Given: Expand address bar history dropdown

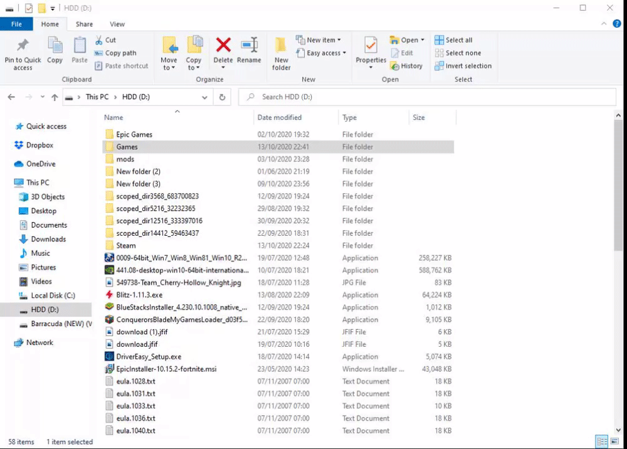Looking at the screenshot, I should click(x=205, y=97).
